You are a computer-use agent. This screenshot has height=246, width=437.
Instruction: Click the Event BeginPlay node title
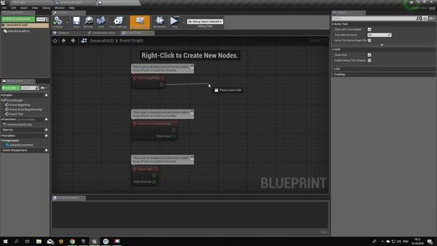click(148, 78)
